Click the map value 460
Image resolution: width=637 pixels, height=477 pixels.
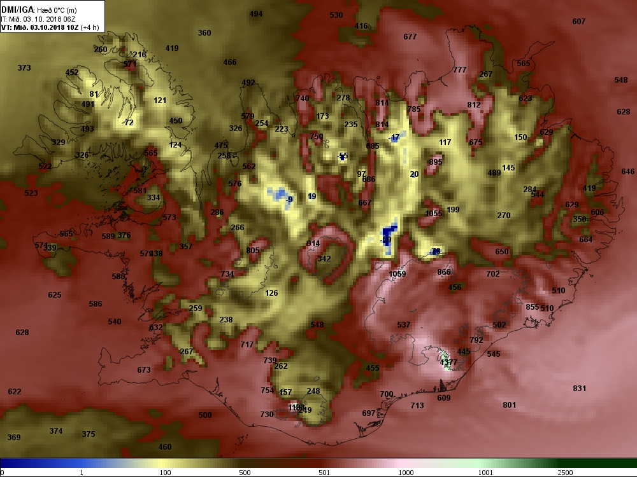point(164,446)
